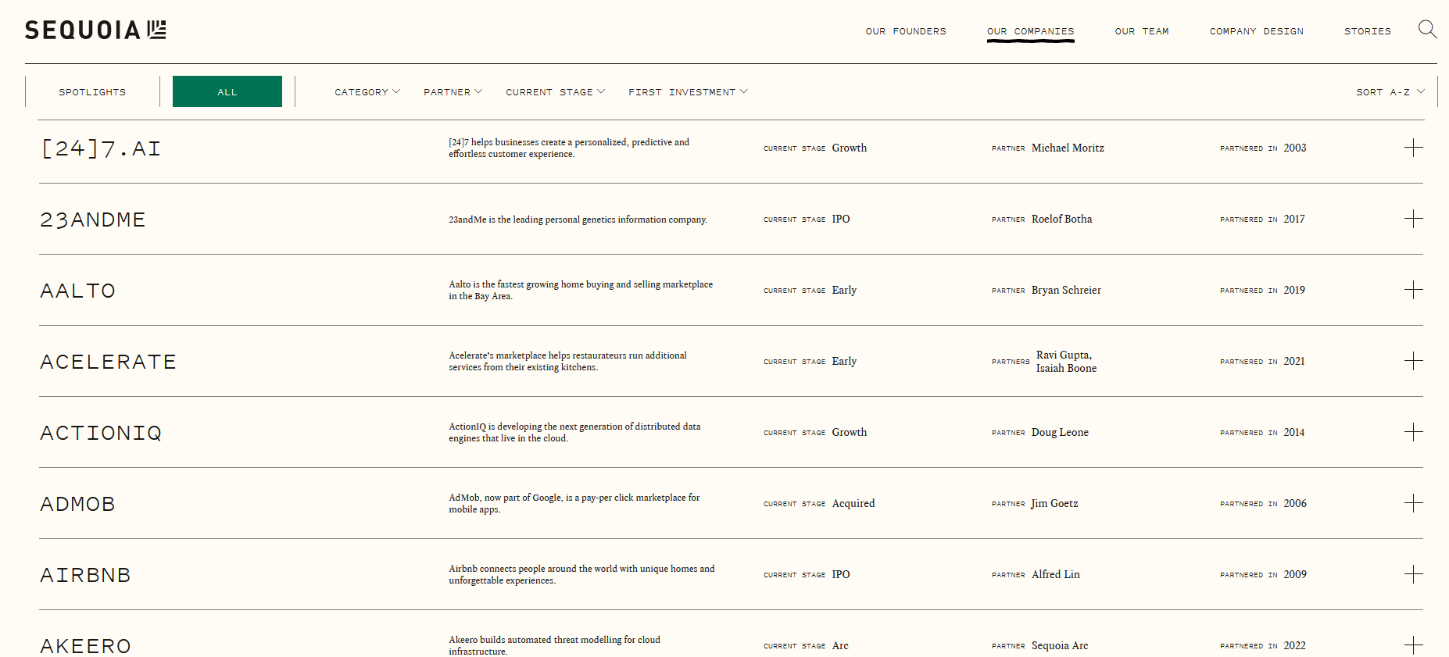This screenshot has height=657, width=1449.
Task: Click the partnered year 2022
Action: point(1294,645)
